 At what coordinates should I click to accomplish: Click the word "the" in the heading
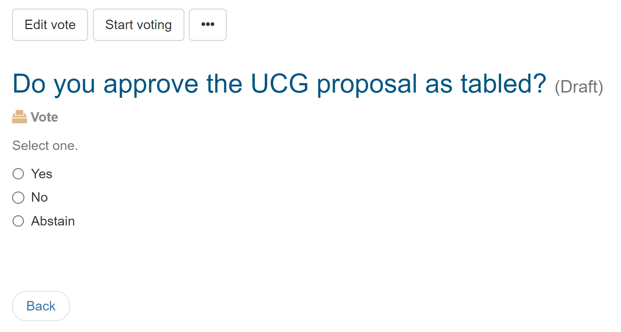pos(224,84)
